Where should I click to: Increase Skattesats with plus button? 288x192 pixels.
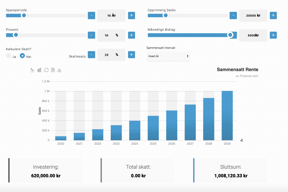point(132,55)
